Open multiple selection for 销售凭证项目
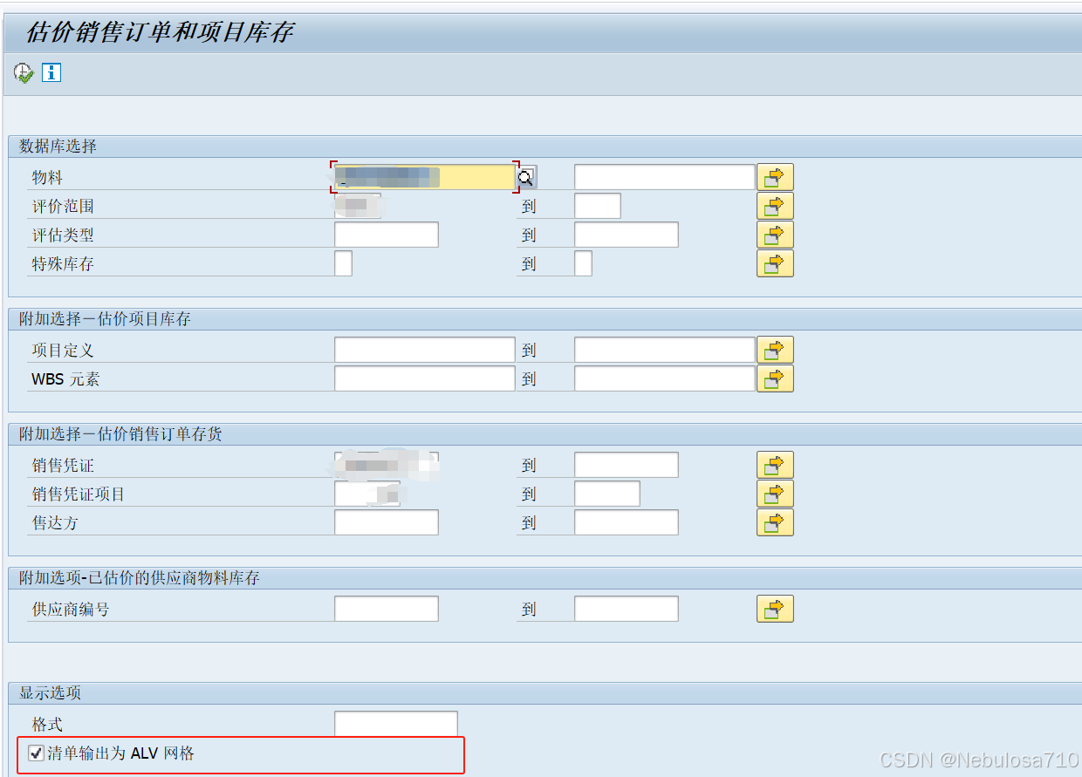The height and width of the screenshot is (777, 1082). [775, 493]
